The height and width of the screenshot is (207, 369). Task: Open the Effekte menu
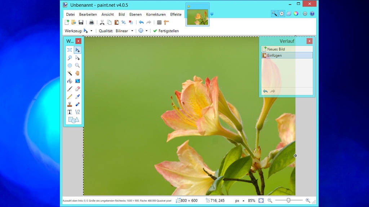[x=175, y=14]
